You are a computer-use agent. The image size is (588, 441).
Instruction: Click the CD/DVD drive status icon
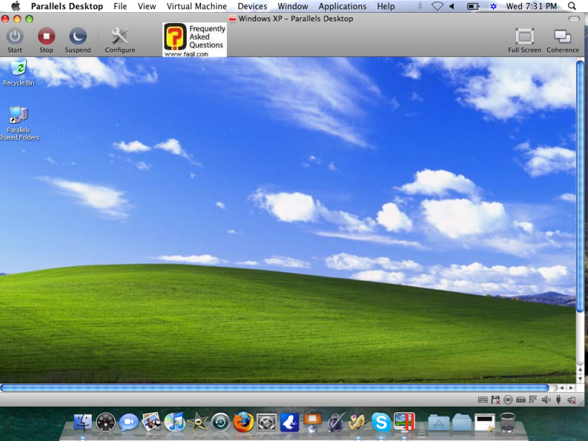coord(508,400)
